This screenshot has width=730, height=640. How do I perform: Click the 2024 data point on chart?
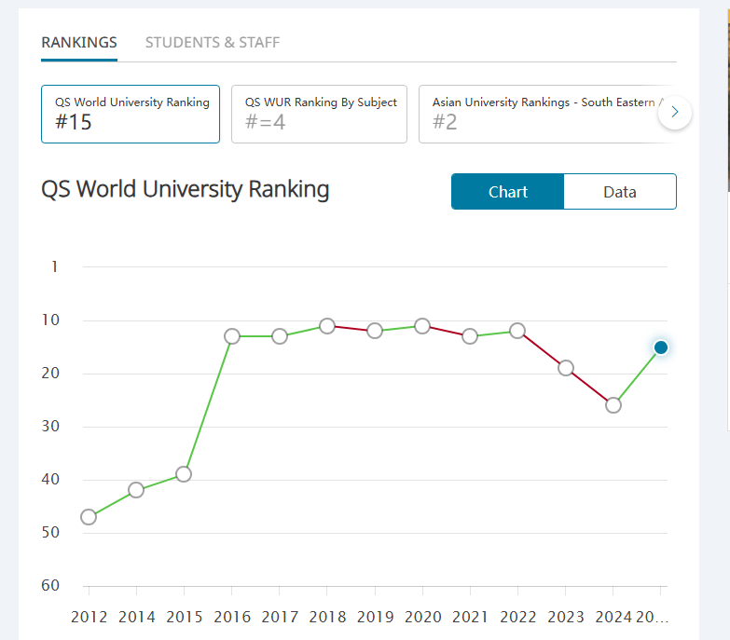[x=613, y=405]
